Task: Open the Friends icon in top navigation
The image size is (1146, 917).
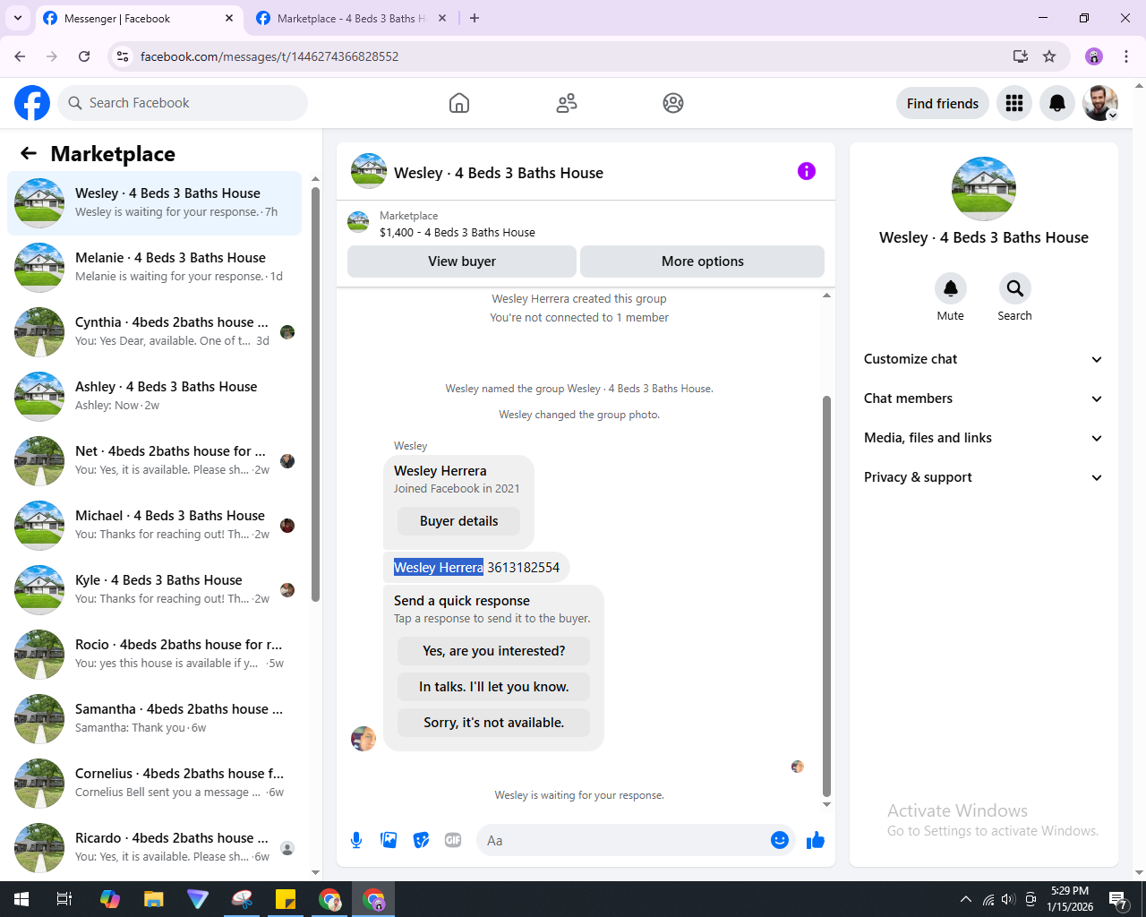Action: [x=567, y=103]
